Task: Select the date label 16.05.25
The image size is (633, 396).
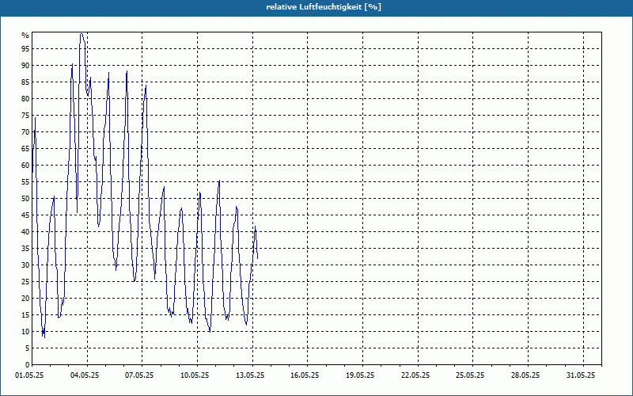Action: [305, 375]
